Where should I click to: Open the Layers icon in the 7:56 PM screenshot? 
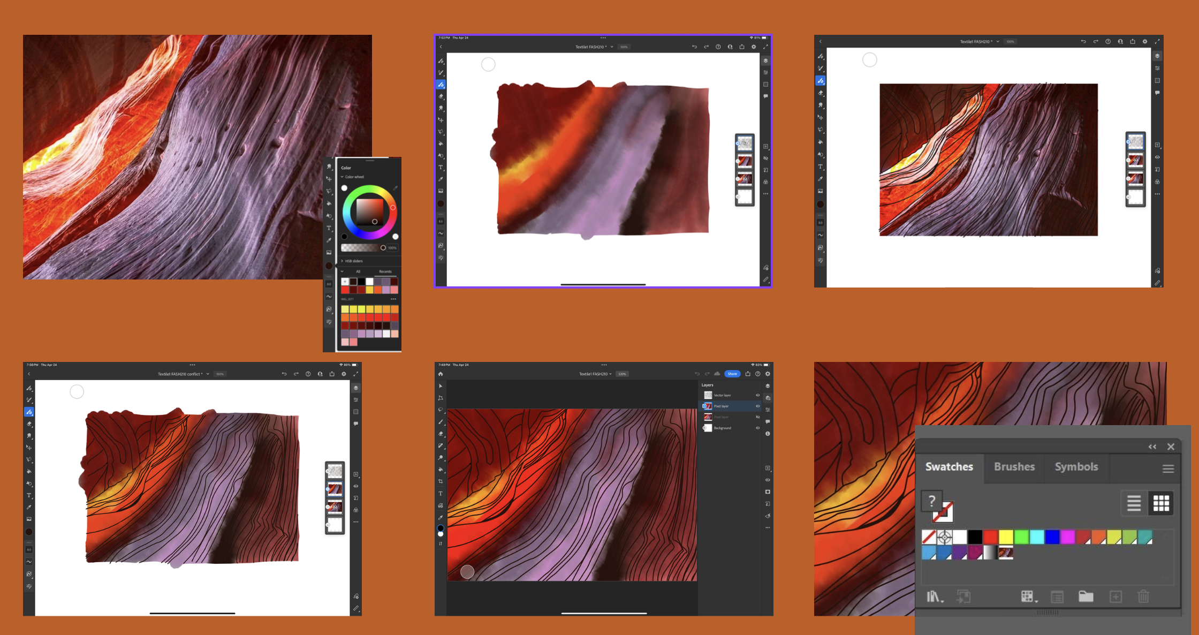pyautogui.click(x=356, y=388)
